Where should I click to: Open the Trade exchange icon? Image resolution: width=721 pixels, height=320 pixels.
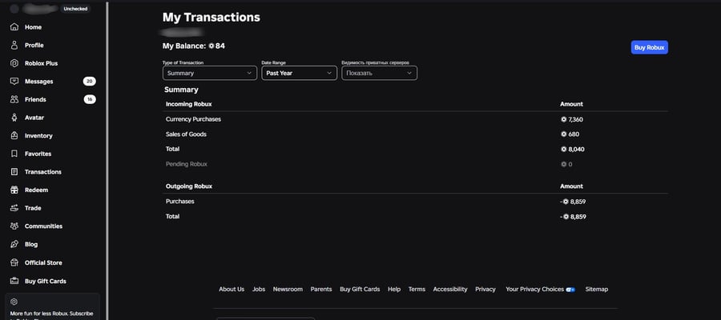point(14,208)
